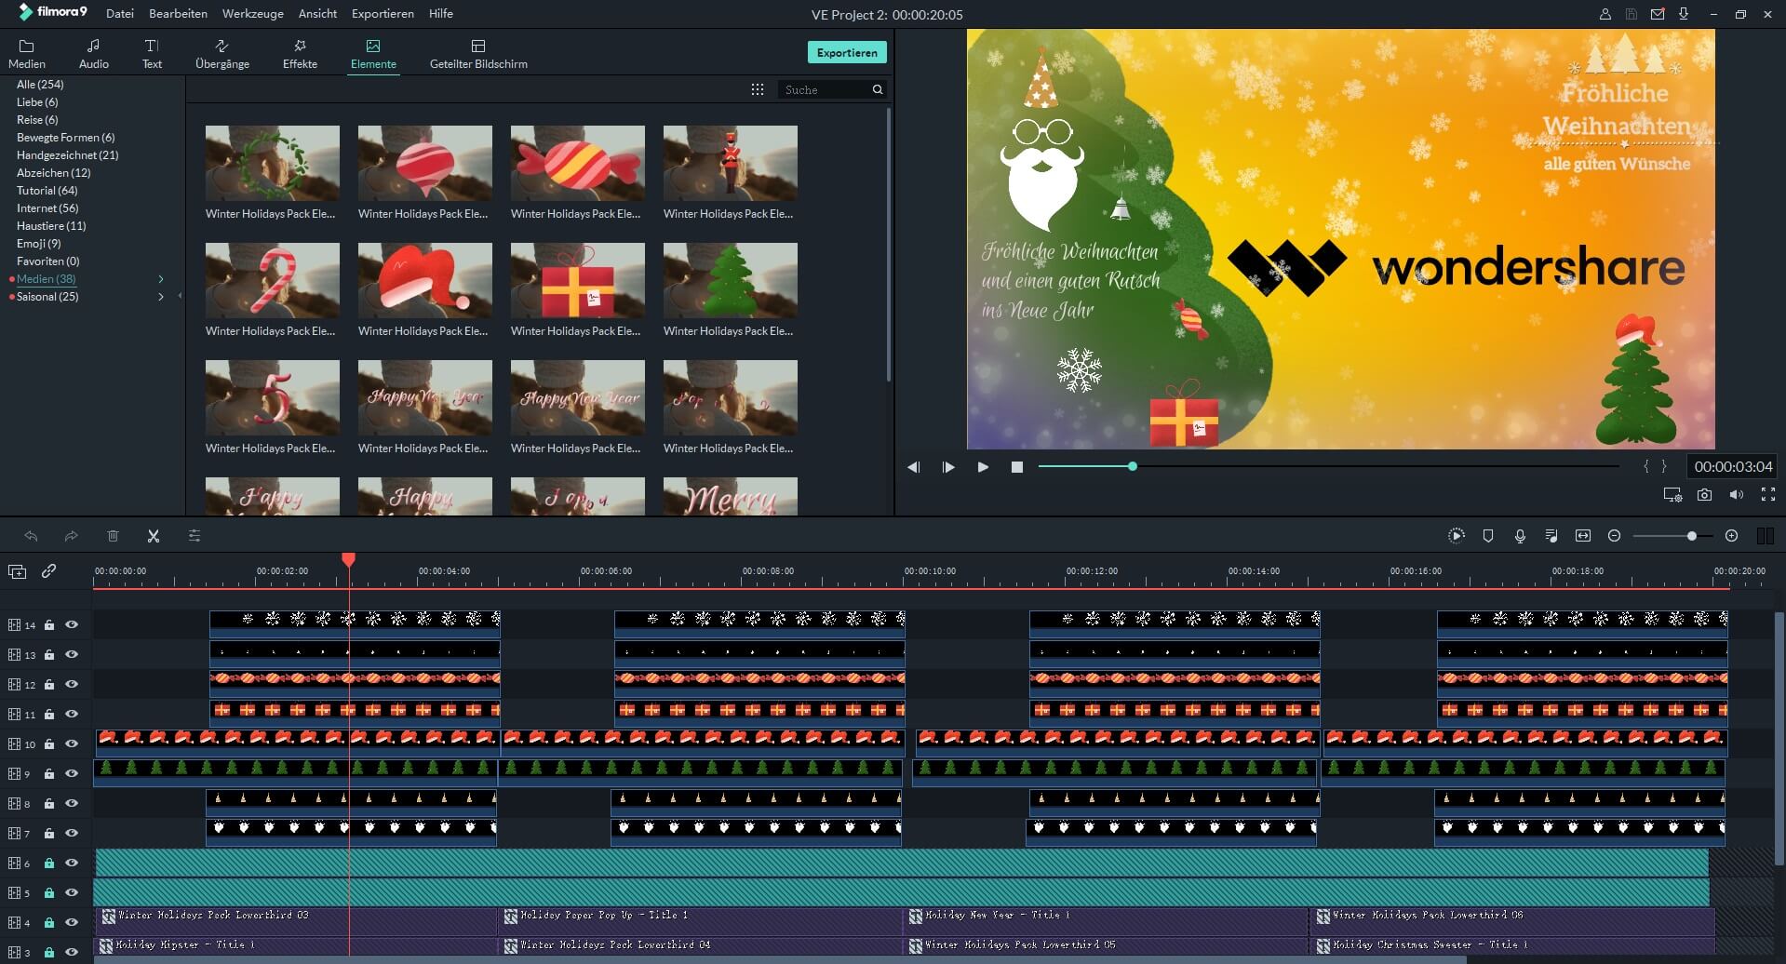Unlock track 5 with lock icon

49,893
